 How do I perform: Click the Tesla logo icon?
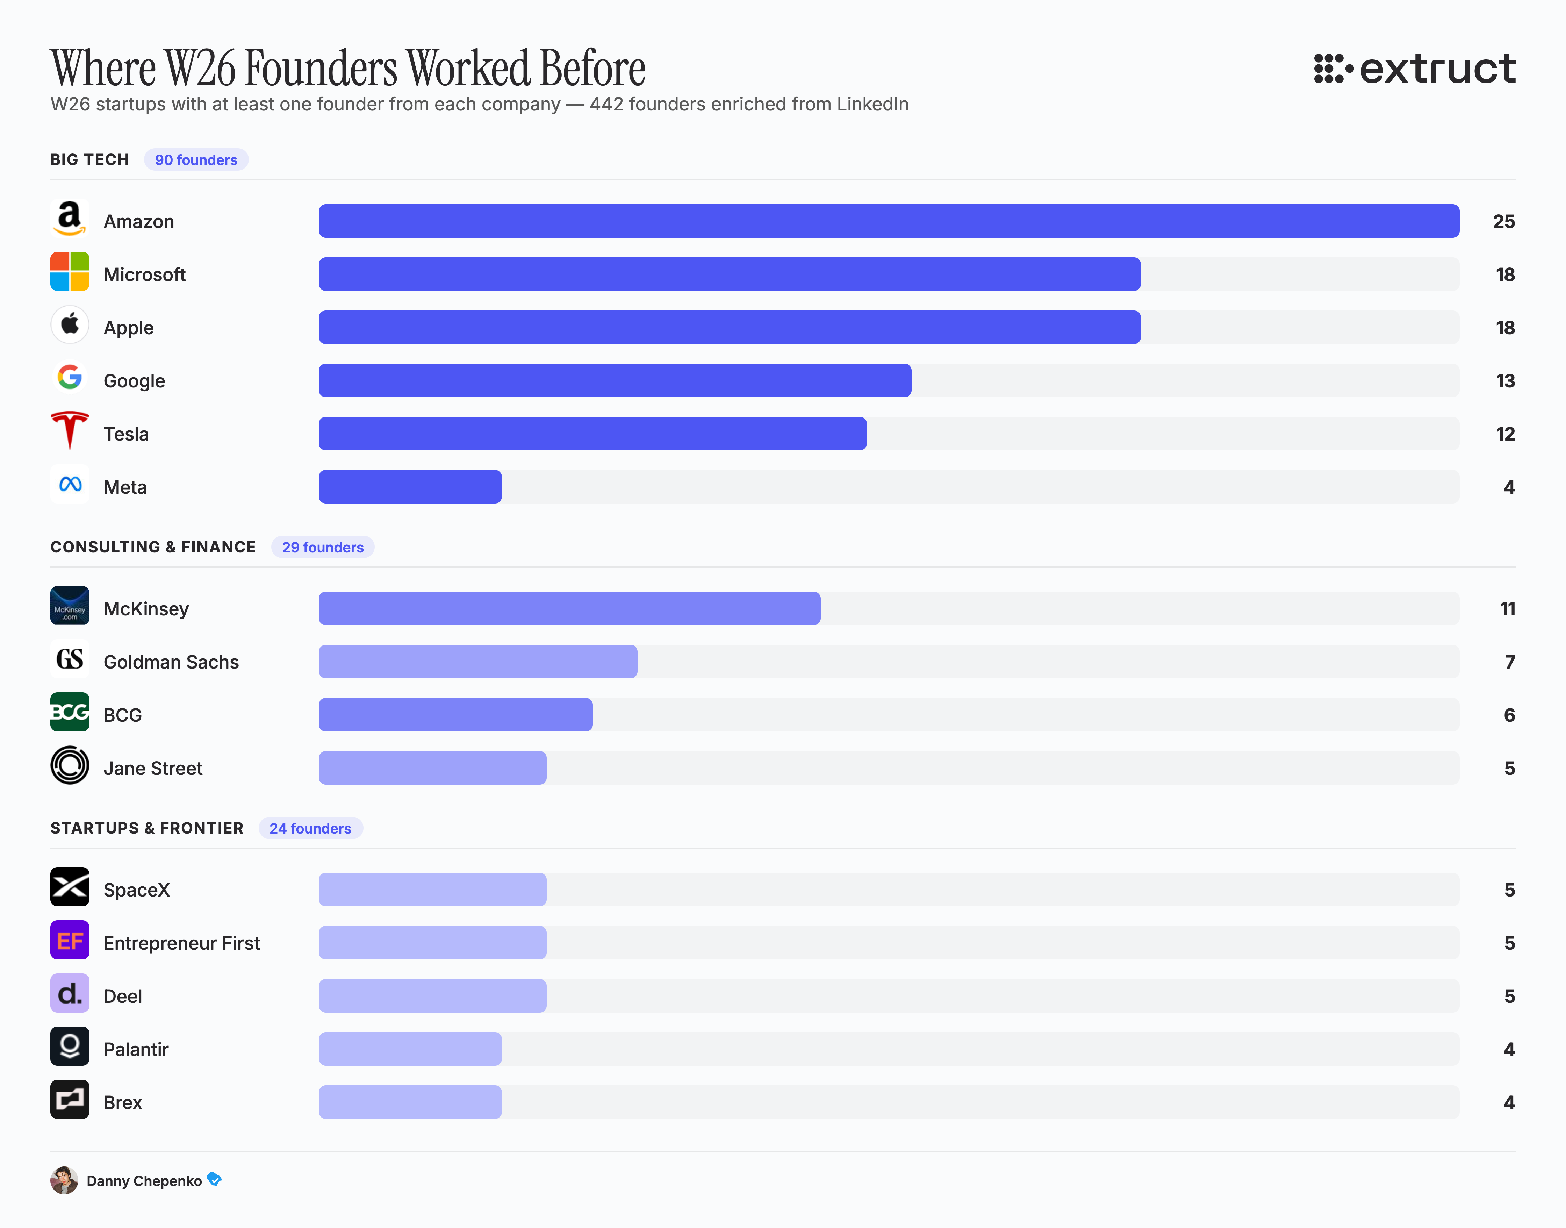[69, 432]
